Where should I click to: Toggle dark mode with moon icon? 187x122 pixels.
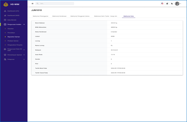click(172, 4)
